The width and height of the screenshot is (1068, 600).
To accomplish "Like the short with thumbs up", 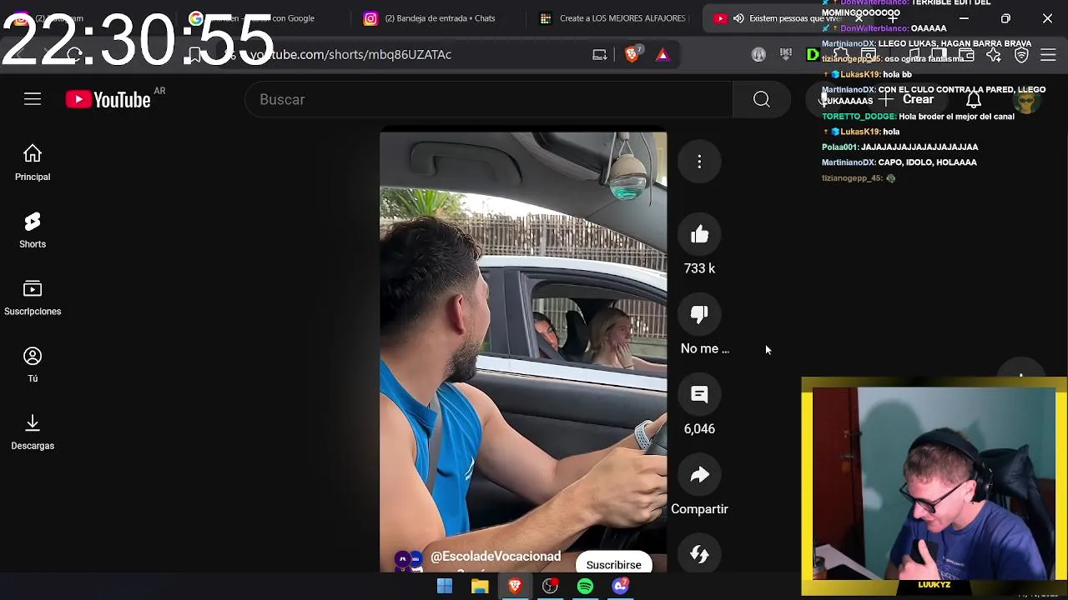I will 699,235.
